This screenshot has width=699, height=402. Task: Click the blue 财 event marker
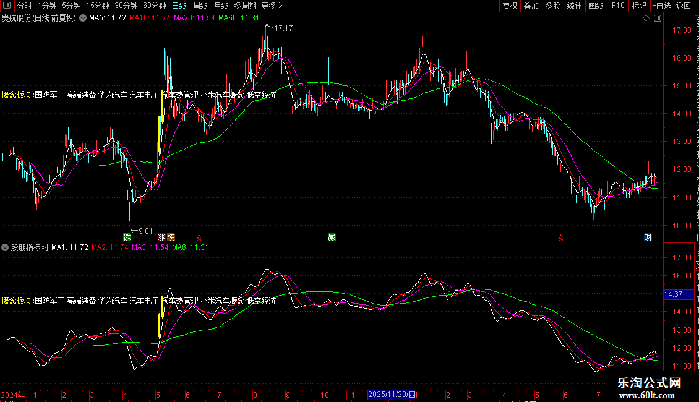click(648, 237)
